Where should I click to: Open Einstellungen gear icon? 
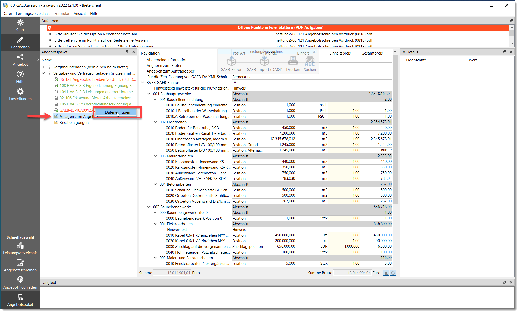click(x=20, y=91)
